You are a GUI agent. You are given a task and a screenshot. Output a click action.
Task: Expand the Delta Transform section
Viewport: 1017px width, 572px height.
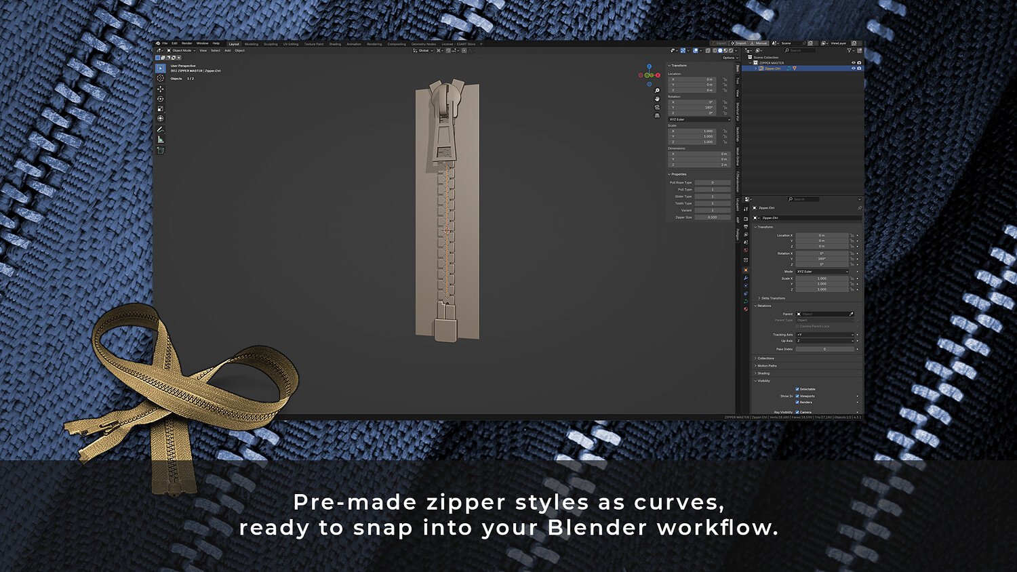pyautogui.click(x=770, y=298)
